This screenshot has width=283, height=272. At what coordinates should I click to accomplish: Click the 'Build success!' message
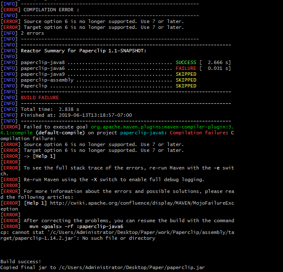point(20,262)
